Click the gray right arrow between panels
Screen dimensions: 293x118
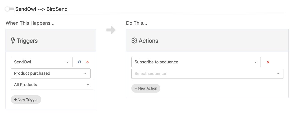coord(111,30)
